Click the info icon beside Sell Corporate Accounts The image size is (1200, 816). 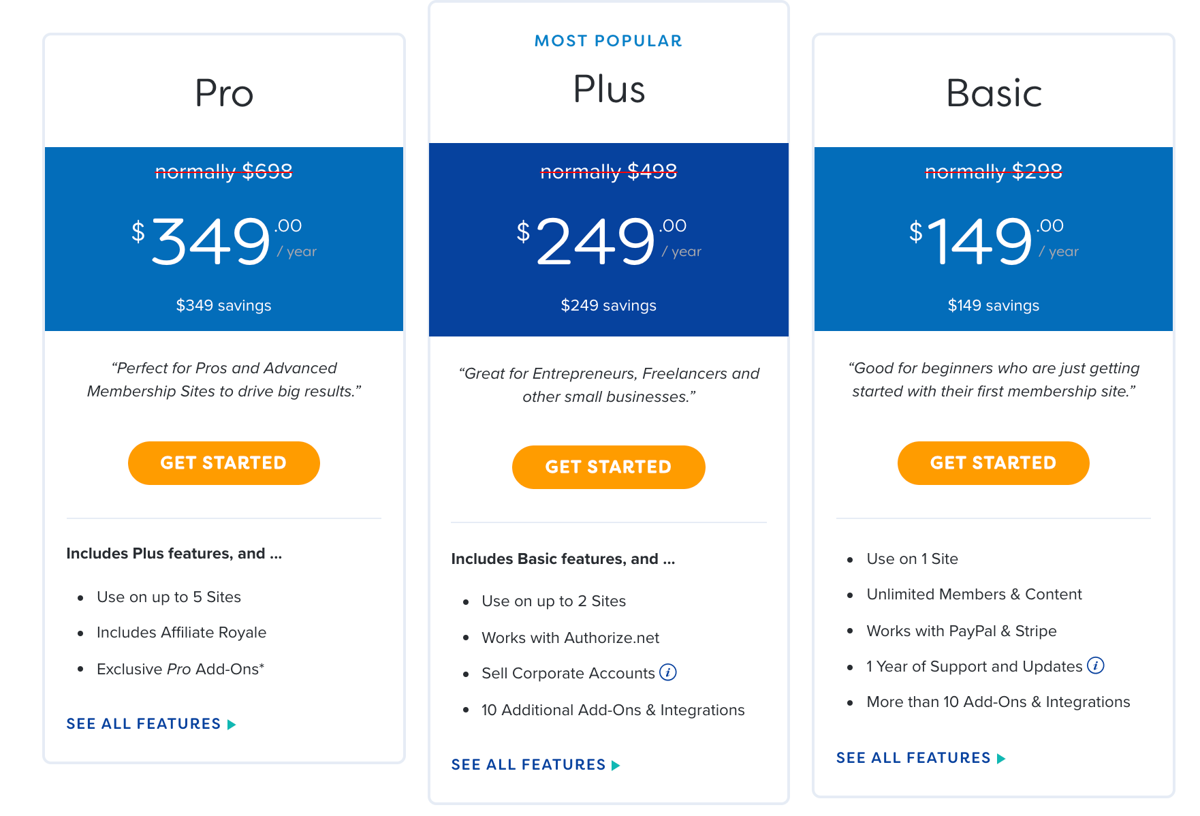pos(669,672)
